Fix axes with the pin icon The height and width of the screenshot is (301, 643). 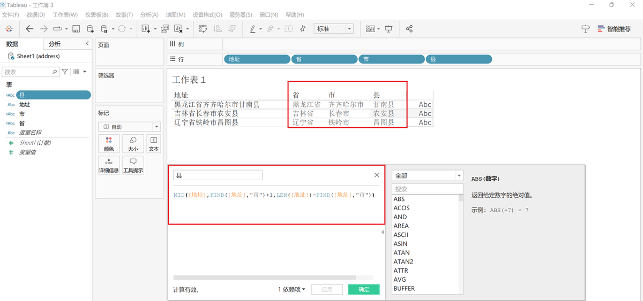pos(303,29)
